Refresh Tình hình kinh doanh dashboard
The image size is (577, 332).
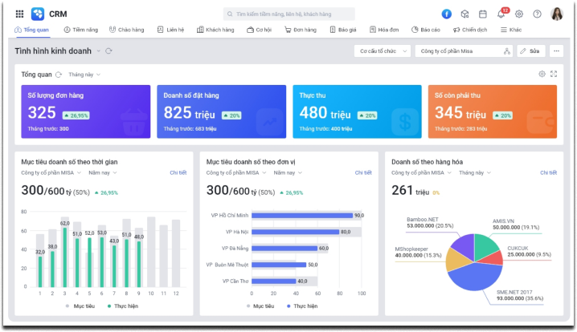108,51
